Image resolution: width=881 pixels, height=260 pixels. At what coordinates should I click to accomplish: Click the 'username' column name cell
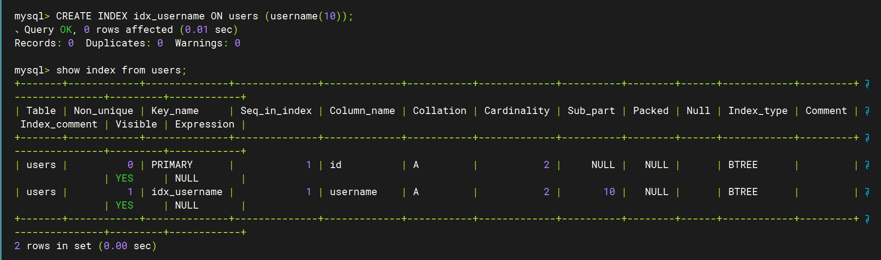[353, 192]
